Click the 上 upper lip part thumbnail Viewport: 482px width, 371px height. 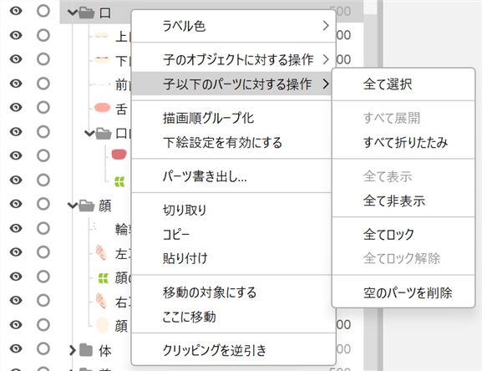click(x=102, y=36)
